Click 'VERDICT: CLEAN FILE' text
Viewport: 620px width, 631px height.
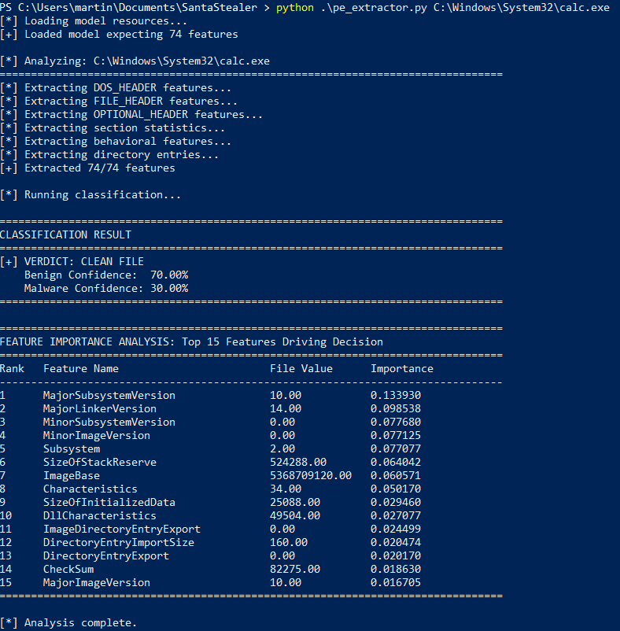point(84,261)
